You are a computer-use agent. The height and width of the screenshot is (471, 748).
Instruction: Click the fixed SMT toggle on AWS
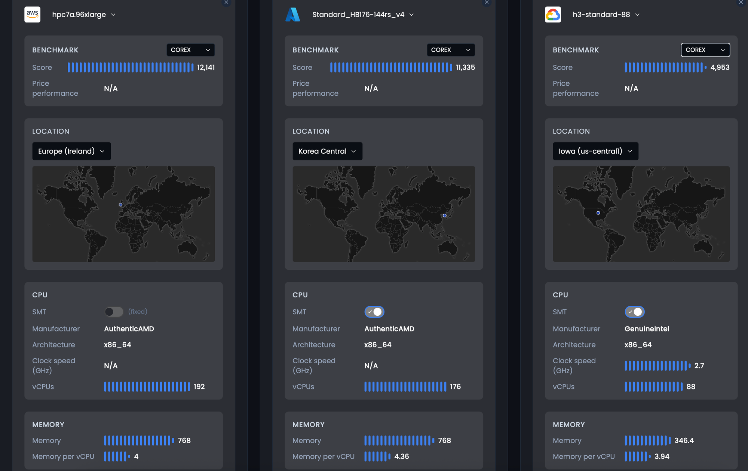coord(114,312)
